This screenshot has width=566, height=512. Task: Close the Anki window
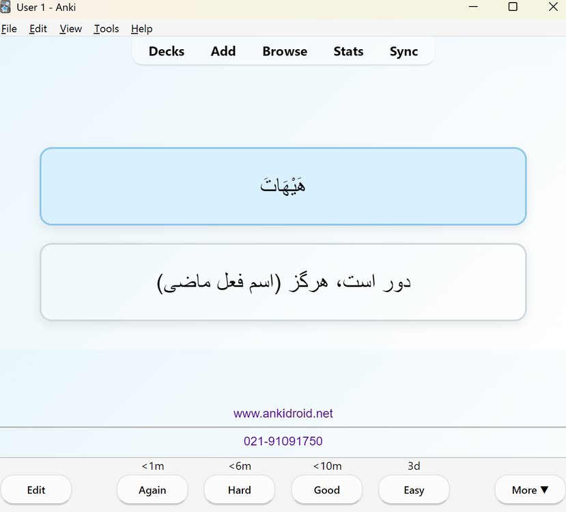553,7
